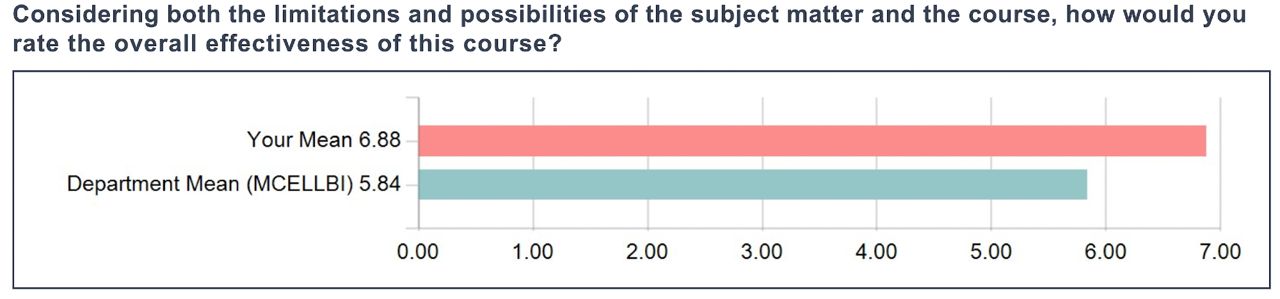Click the 5.84 department mean value
Viewport: 1280px width, 299px height.
coord(380,184)
